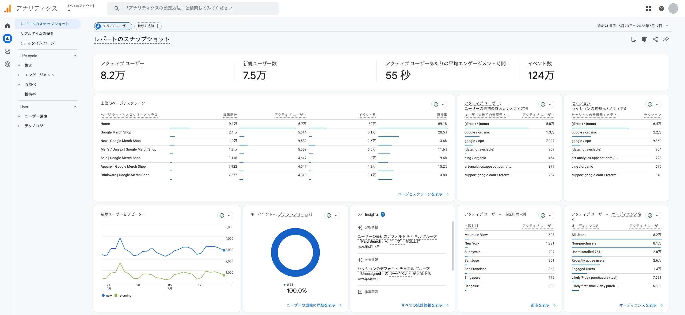The width and height of the screenshot is (685, 315).
Task: Click the edit comparisons icon
Action: (x=645, y=39)
